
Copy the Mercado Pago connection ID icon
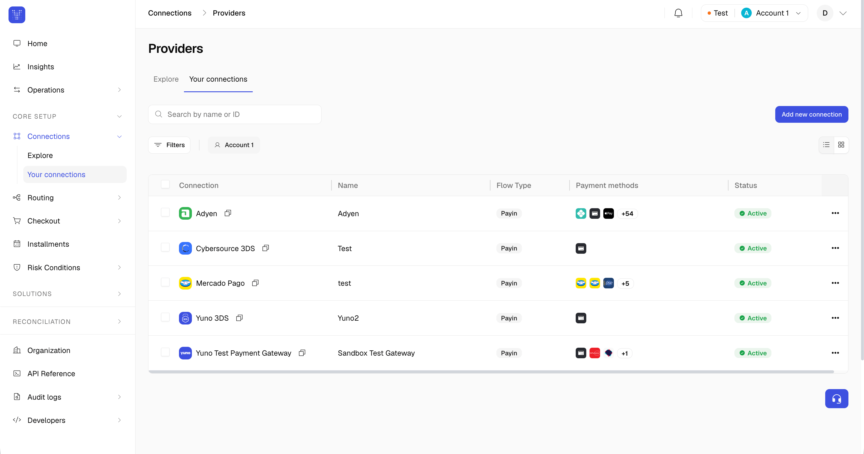255,283
